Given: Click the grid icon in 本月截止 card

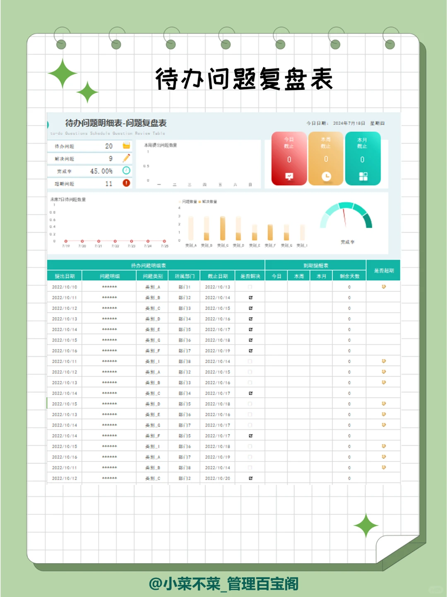Looking at the screenshot, I should pos(363,175).
